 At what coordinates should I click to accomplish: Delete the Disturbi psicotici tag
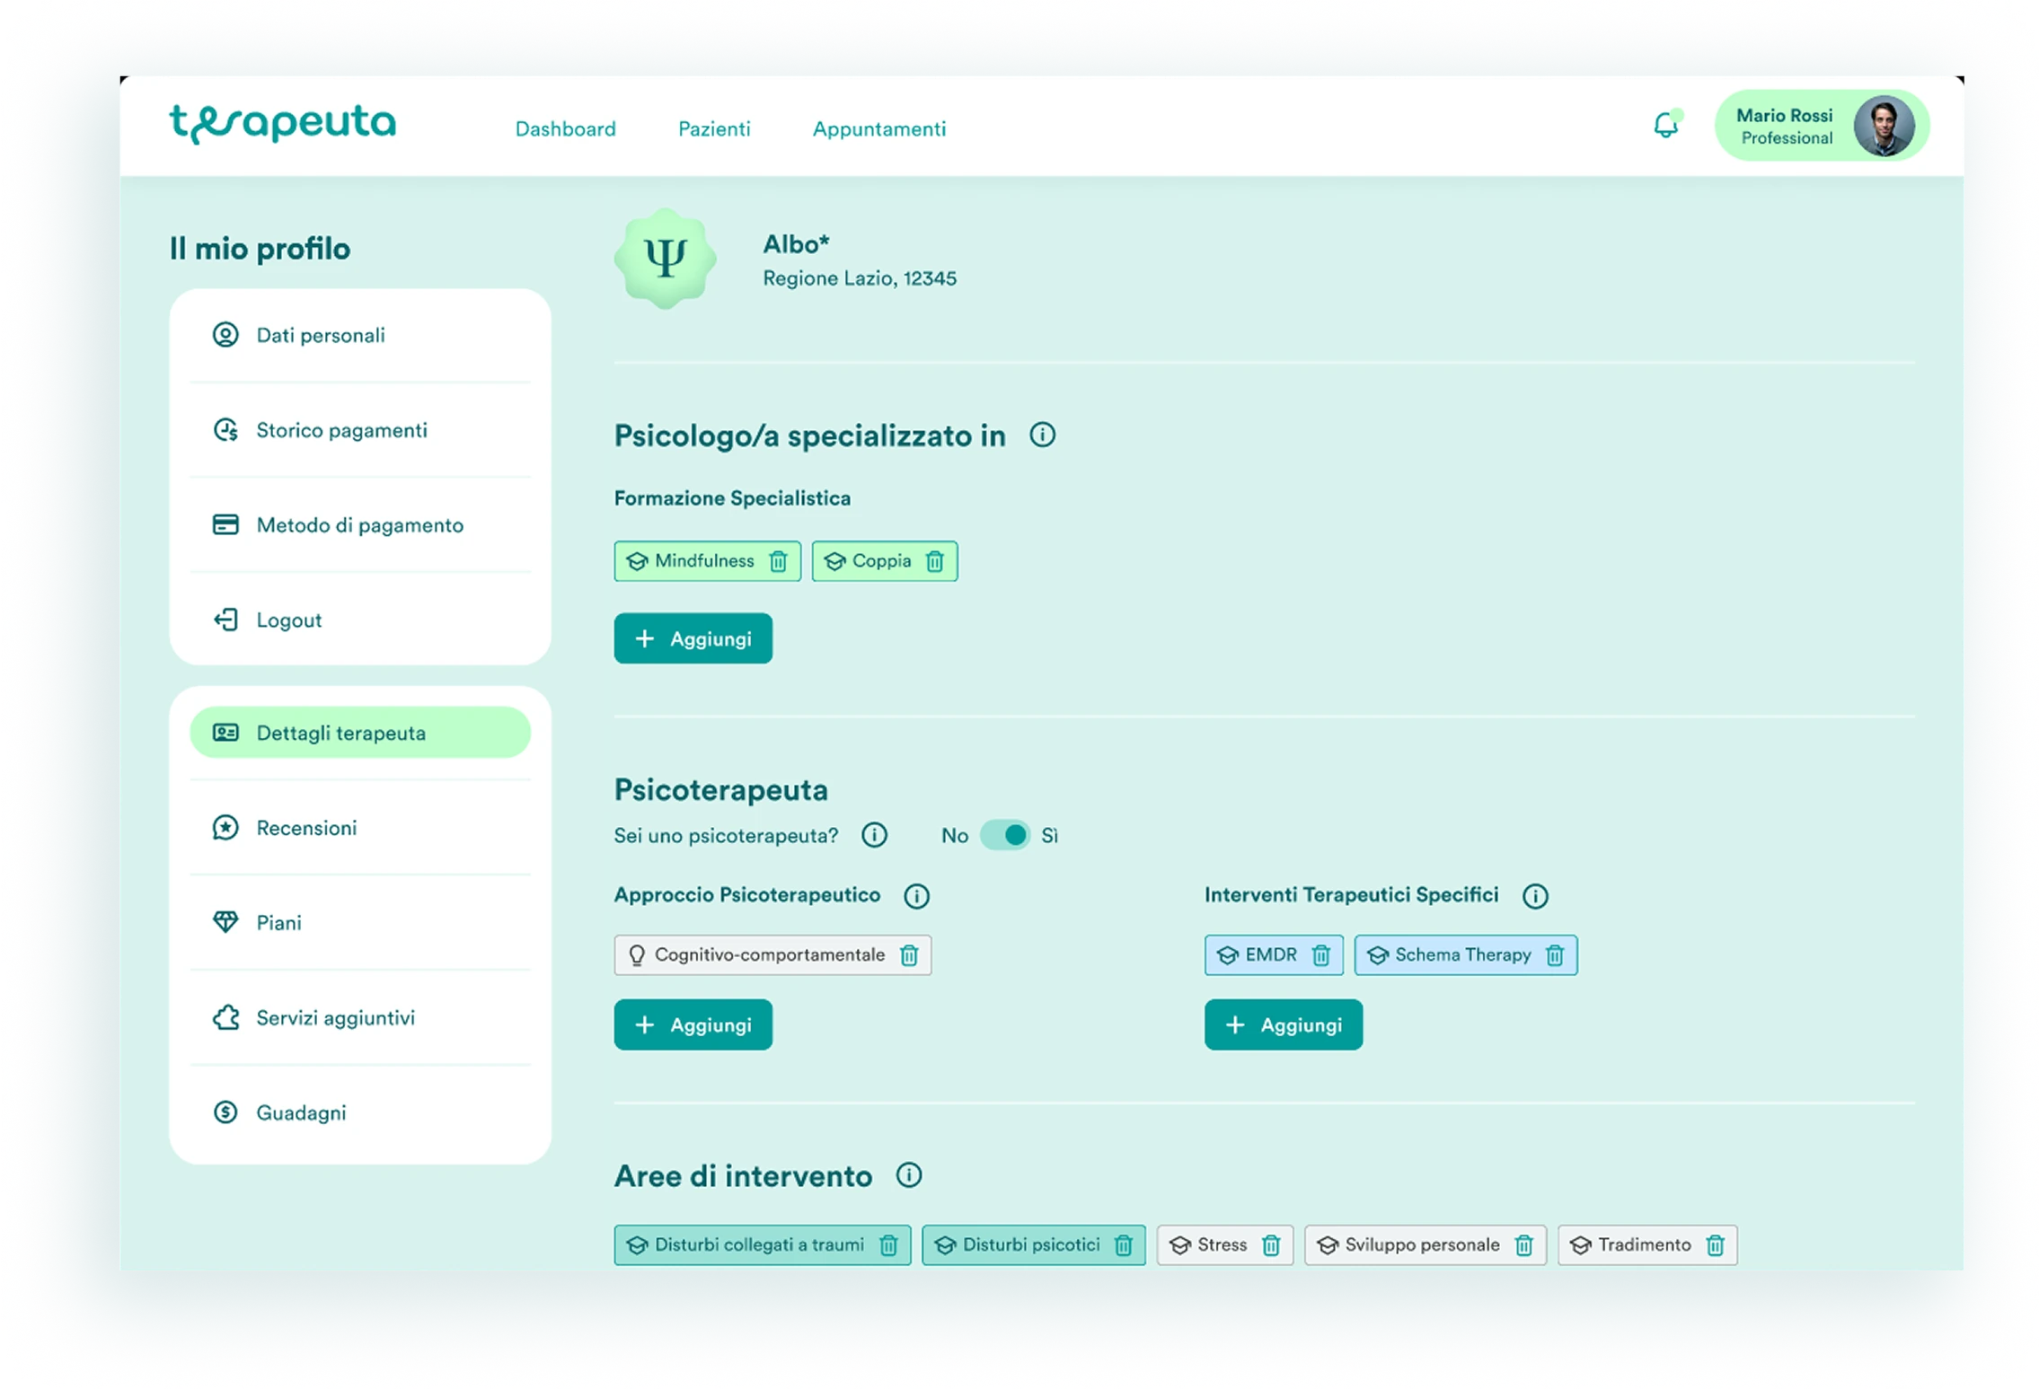point(1123,1244)
